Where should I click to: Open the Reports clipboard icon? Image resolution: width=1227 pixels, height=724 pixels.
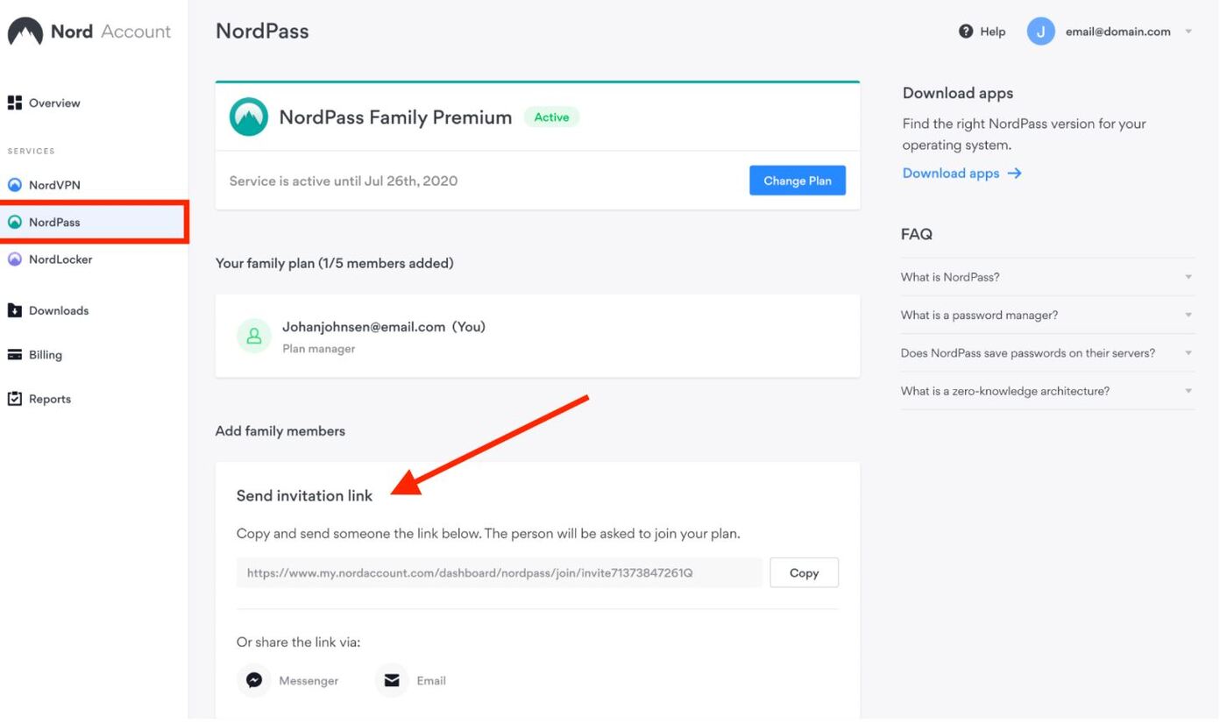[15, 400]
